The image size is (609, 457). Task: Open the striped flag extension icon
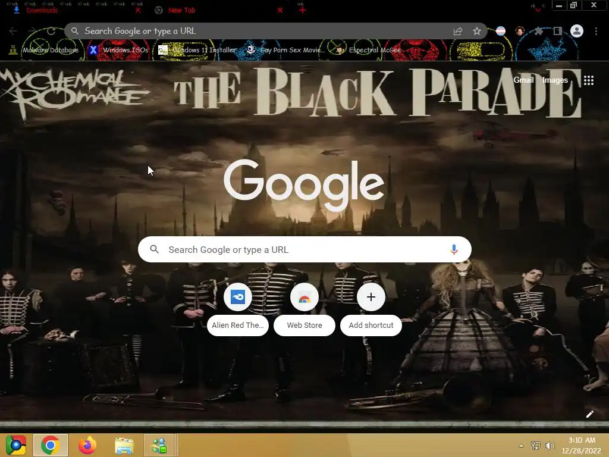(501, 31)
